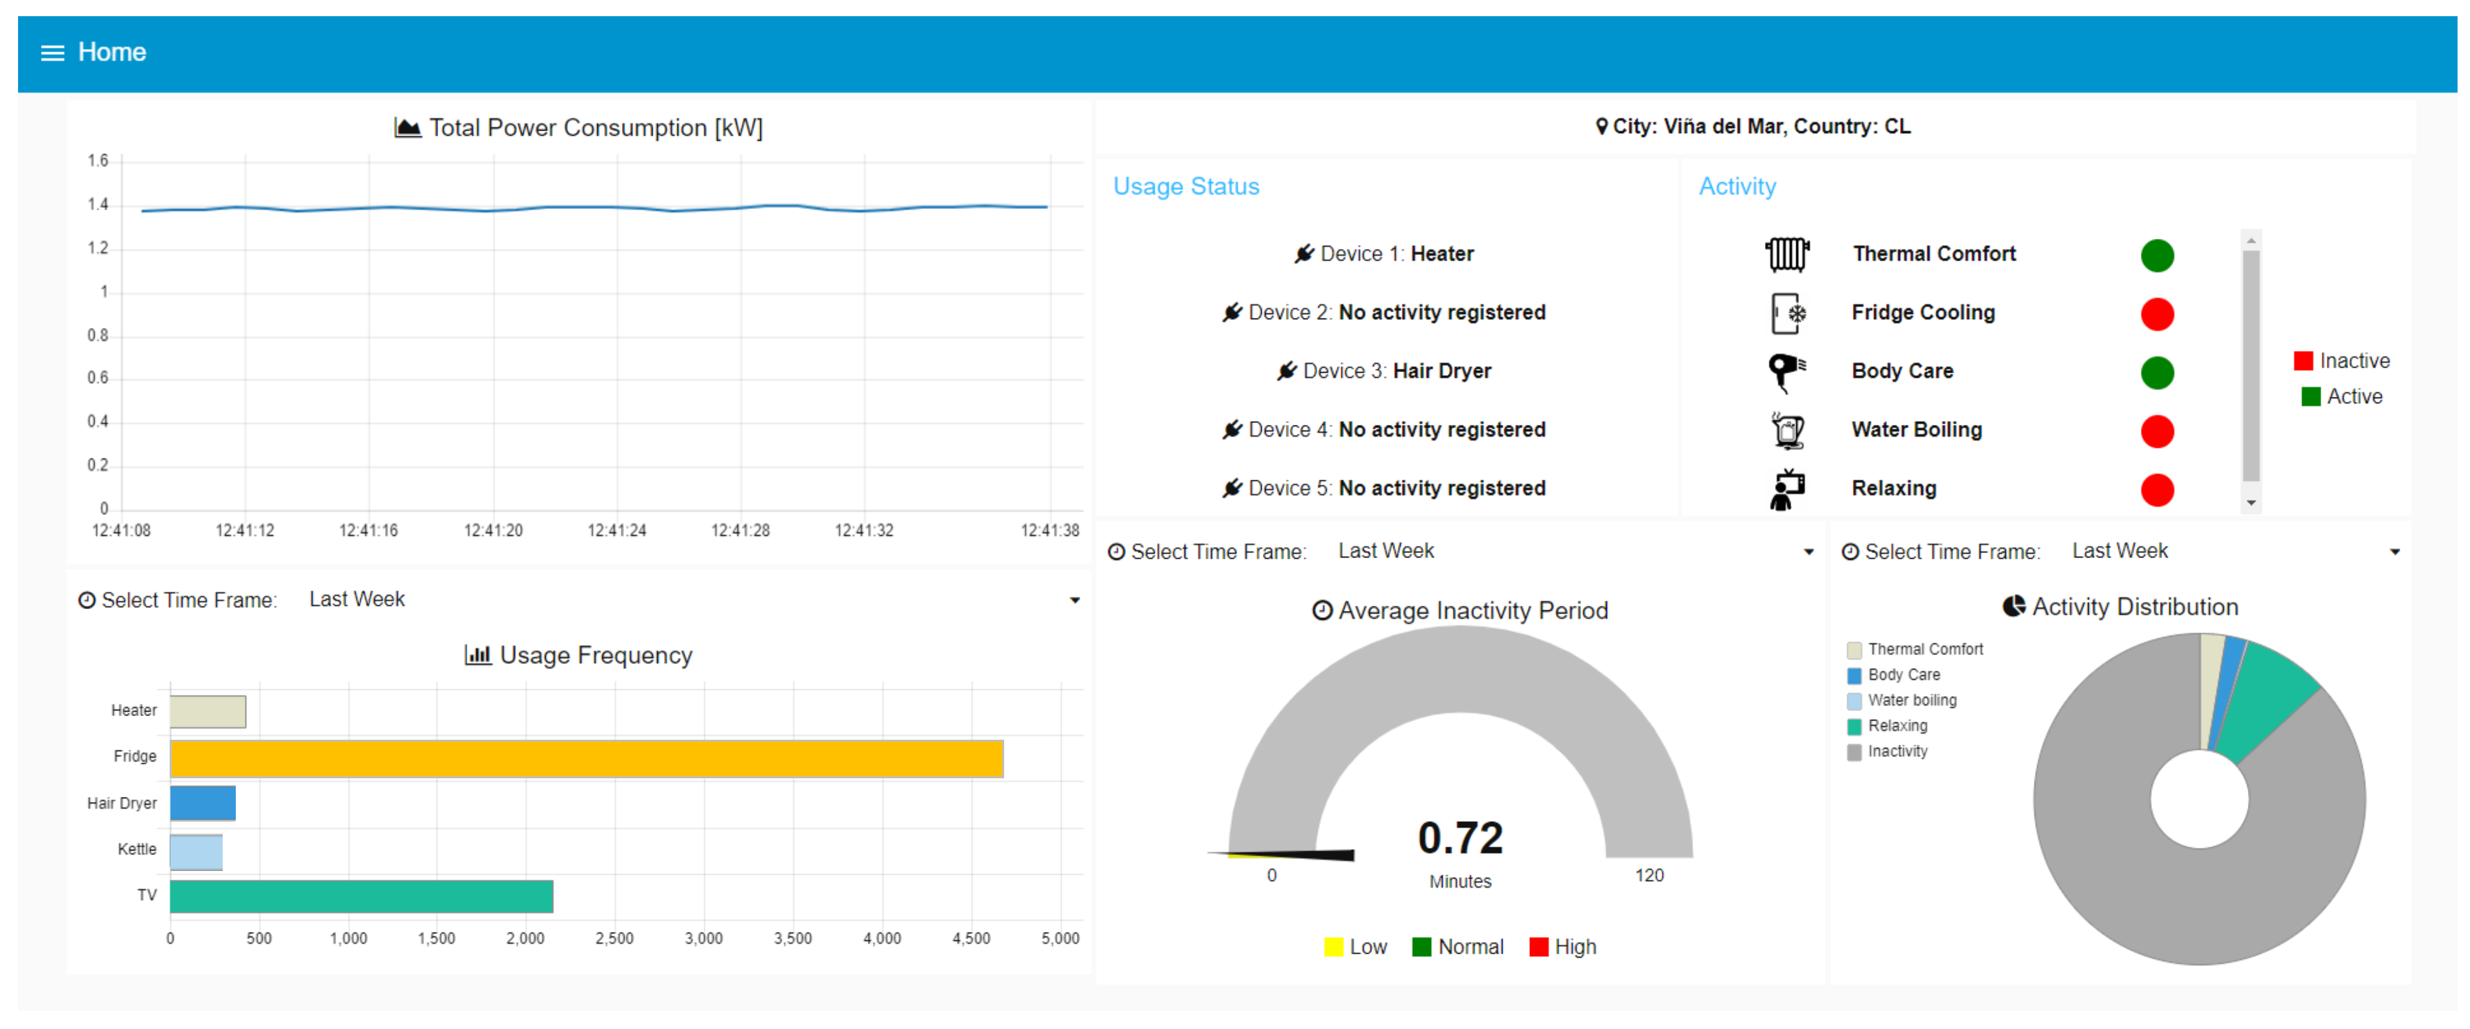Click the location pin icon beside City
This screenshot has height=1029, width=2470.
tap(1600, 126)
